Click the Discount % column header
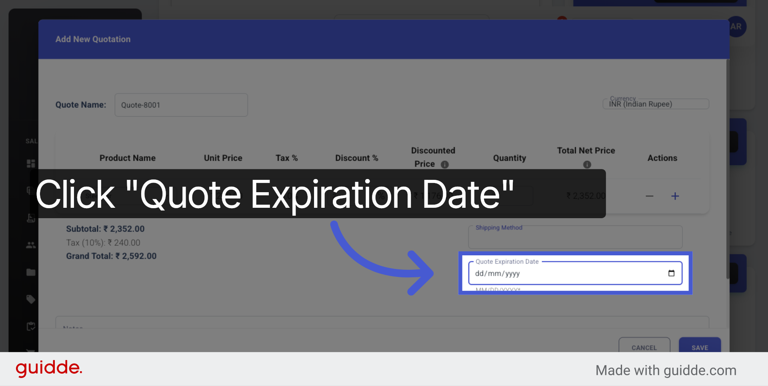 [357, 158]
